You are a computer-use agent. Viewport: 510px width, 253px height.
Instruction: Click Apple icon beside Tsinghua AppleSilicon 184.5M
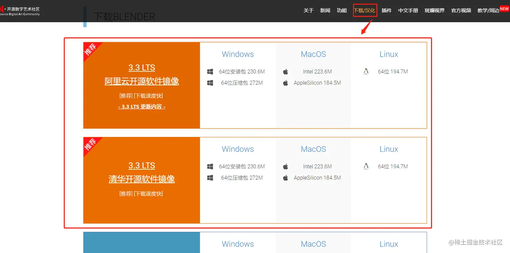pos(286,177)
